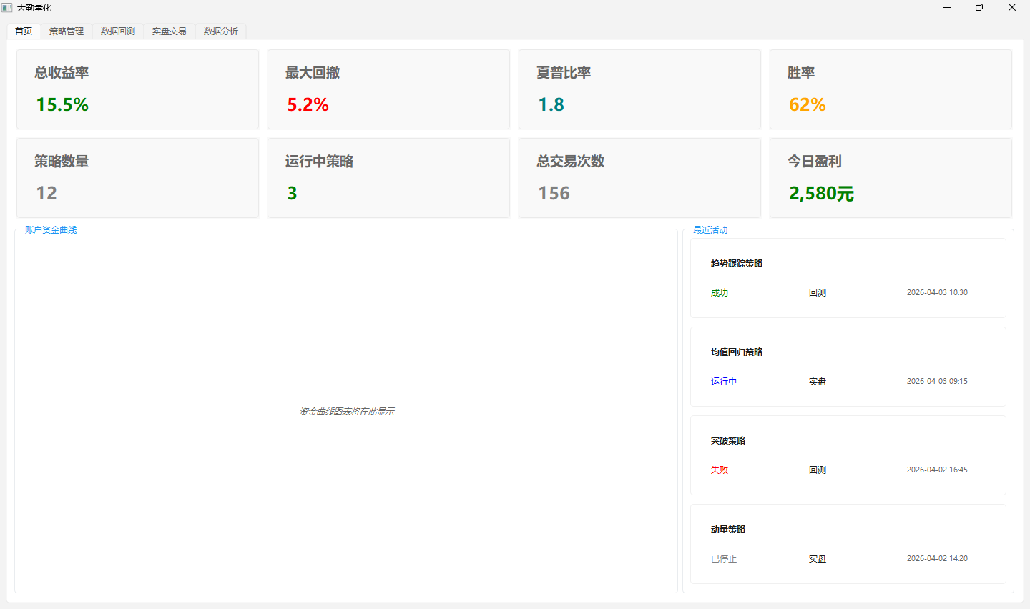Click the 突破策略 failed activity entry
1030x609 pixels.
tap(848, 455)
